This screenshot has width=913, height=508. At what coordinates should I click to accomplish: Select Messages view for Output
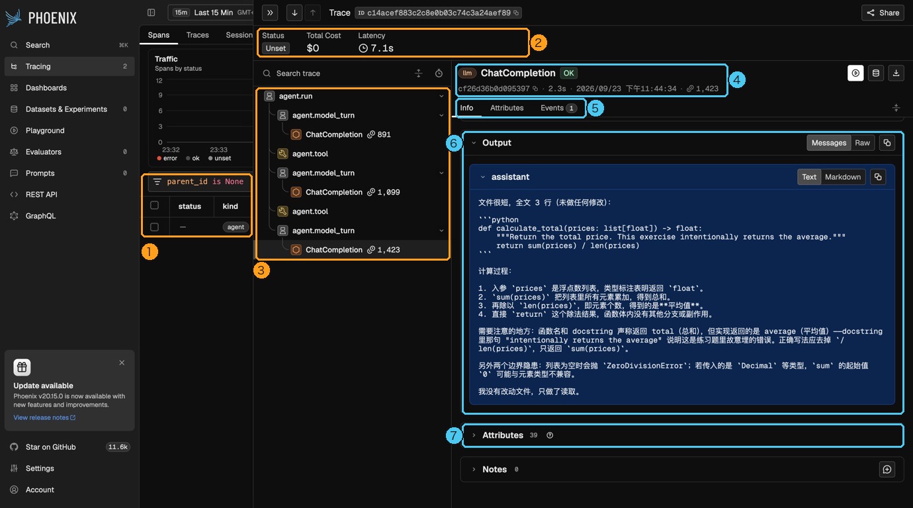point(828,142)
